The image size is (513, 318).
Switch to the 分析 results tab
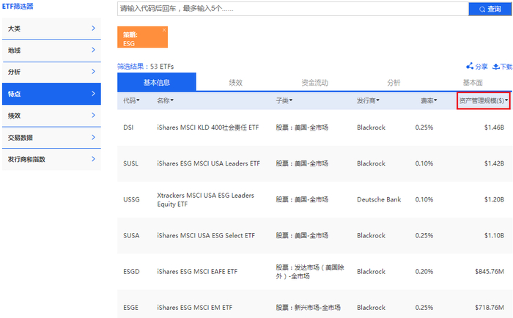[x=394, y=83]
